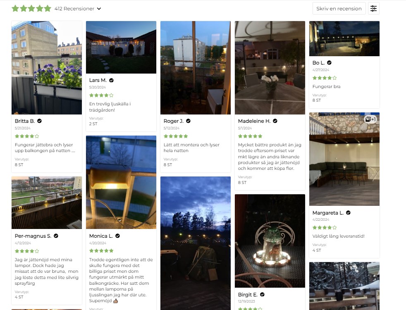Click verified badge next to Britta B.

(x=39, y=121)
